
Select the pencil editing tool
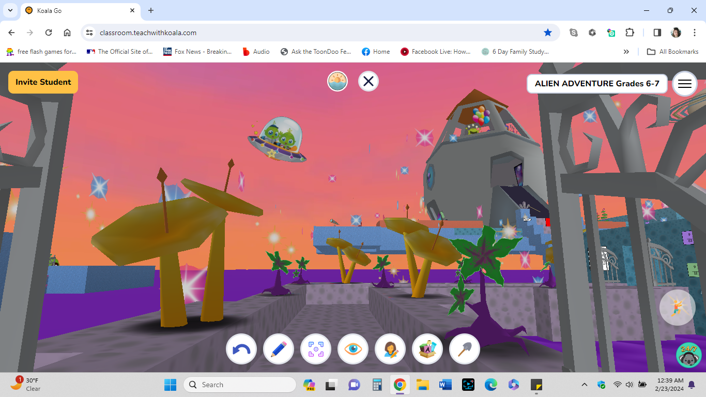278,349
